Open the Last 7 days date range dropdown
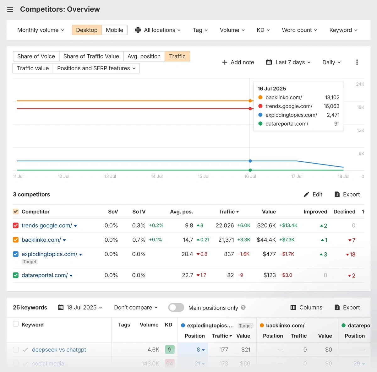Image resolution: width=377 pixels, height=372 pixels. (x=293, y=62)
